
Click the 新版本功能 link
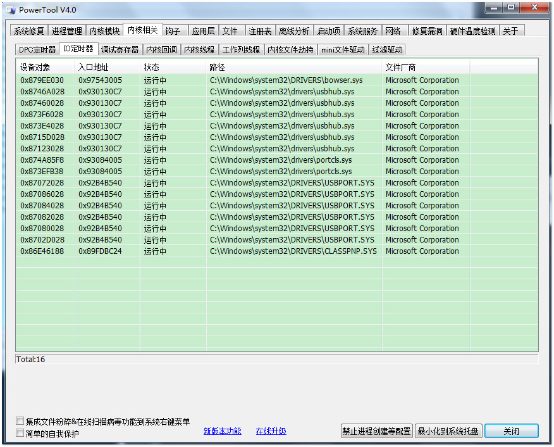pos(222,431)
